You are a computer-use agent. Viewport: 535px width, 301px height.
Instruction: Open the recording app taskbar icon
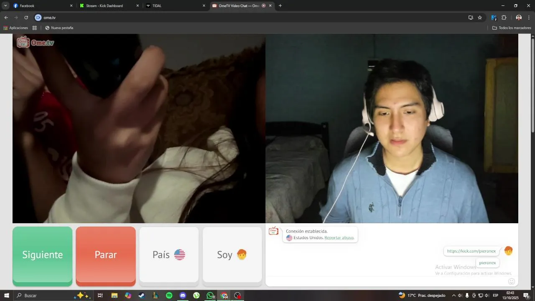(x=238, y=296)
